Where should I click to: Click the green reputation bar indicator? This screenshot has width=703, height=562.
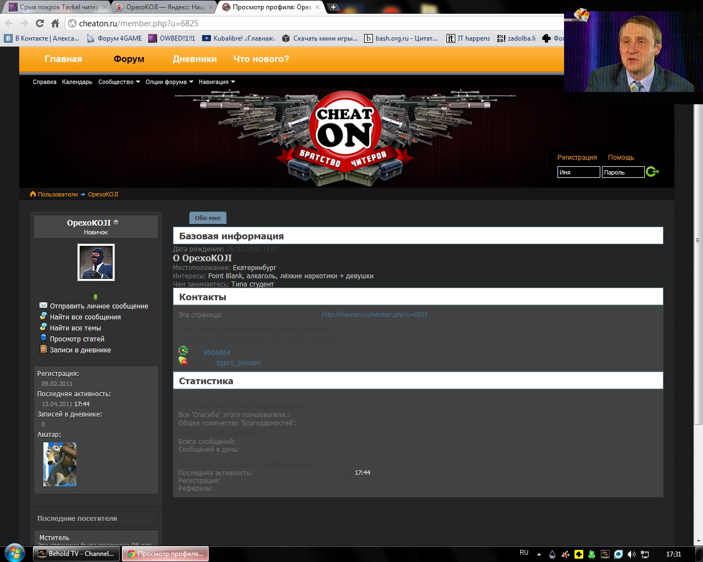click(x=96, y=297)
